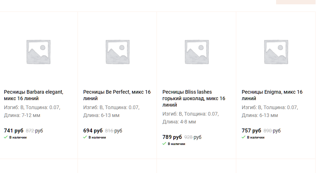Select the 757 руб price
326x173 pixels.
(x=251, y=131)
